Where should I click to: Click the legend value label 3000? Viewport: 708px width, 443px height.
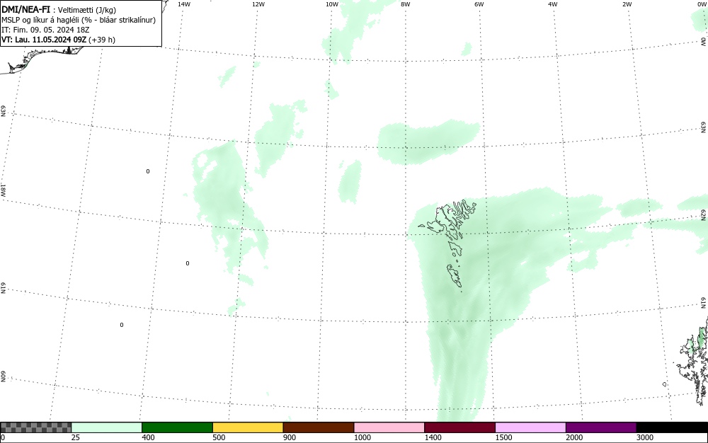(x=645, y=437)
